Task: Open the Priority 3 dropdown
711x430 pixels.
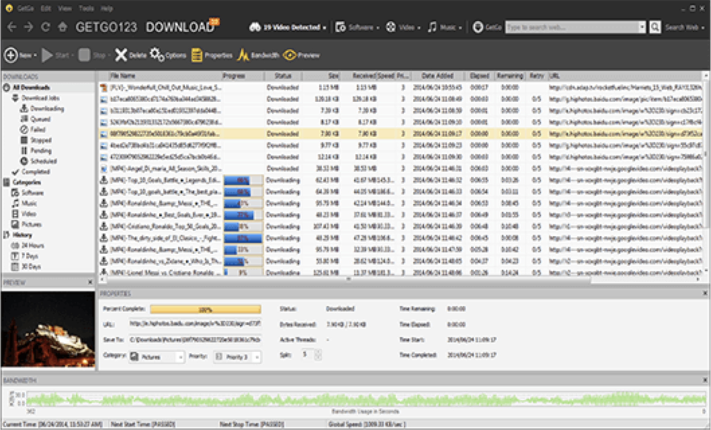Action: click(x=257, y=357)
